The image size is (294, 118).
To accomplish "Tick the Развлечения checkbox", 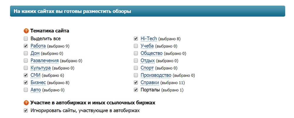I will (x=26, y=61).
